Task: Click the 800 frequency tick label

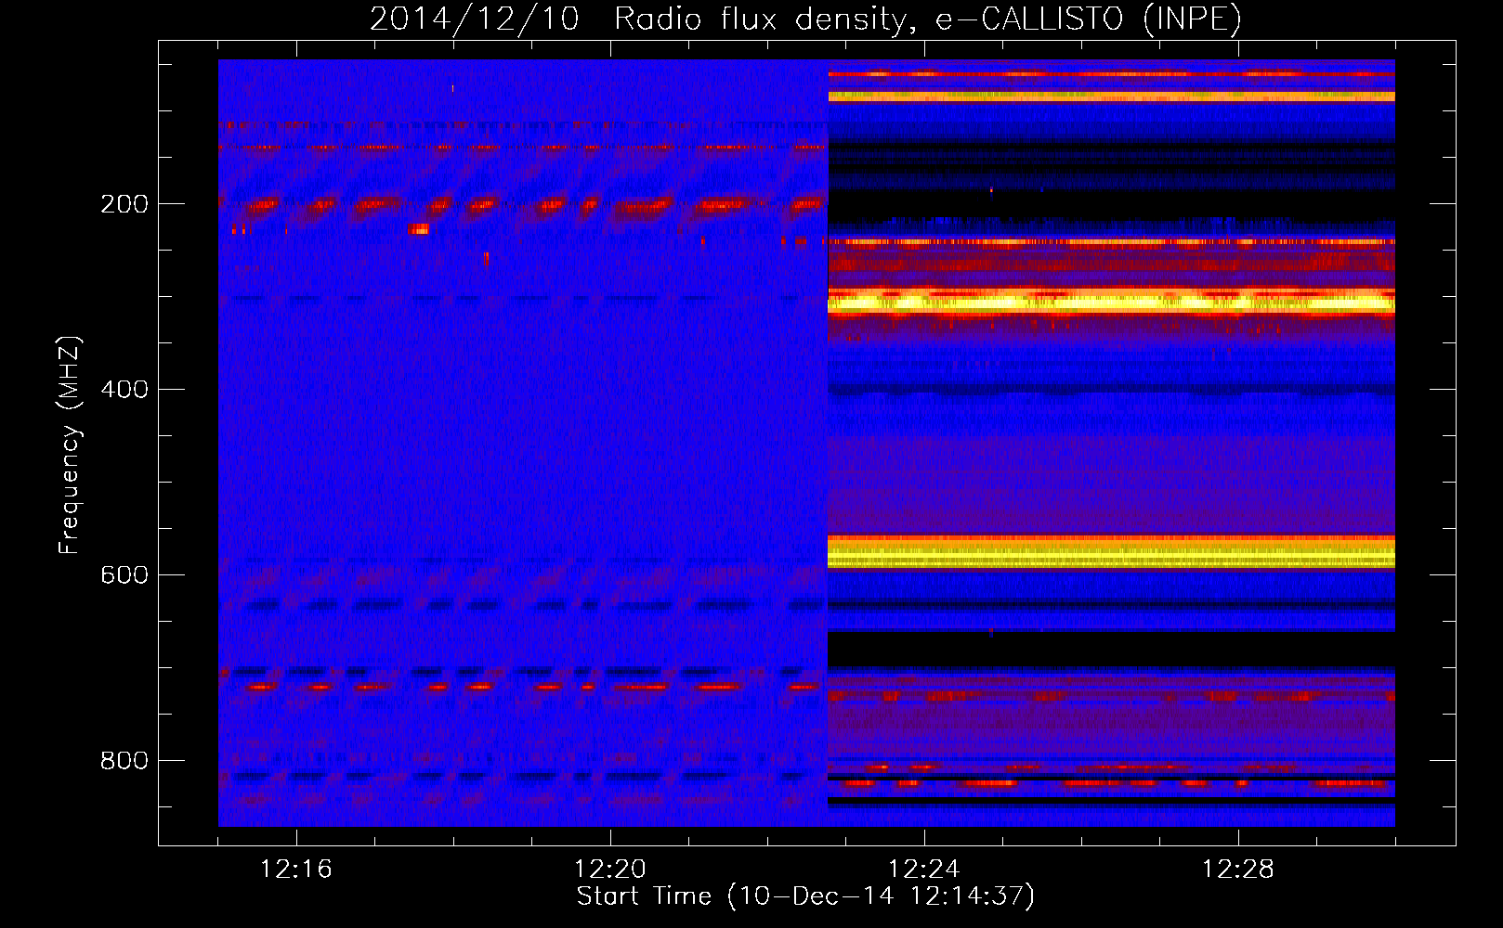Action: pos(124,761)
